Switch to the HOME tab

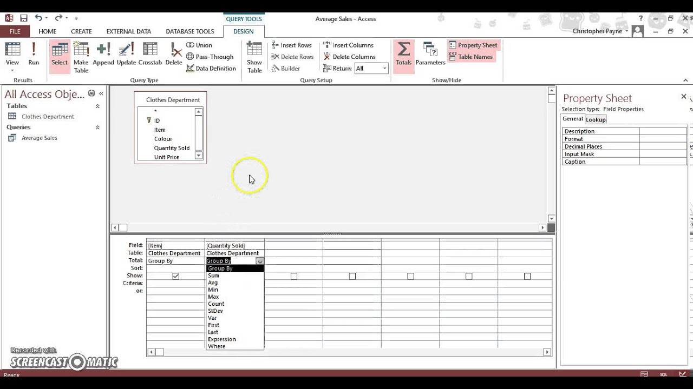click(x=47, y=31)
